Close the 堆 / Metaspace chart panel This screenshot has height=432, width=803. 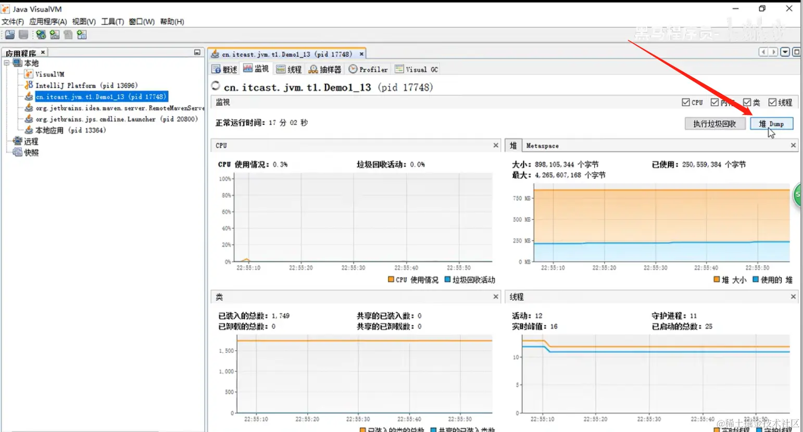(793, 145)
